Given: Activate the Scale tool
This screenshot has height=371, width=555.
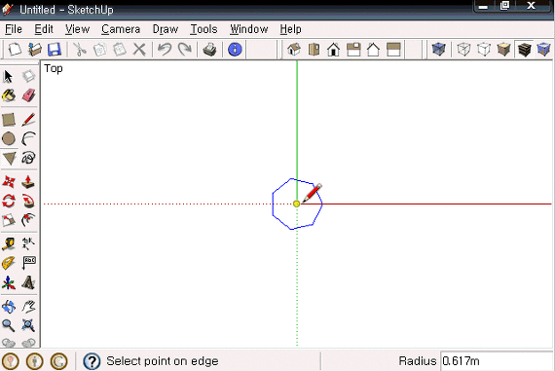Looking at the screenshot, I should (9, 220).
